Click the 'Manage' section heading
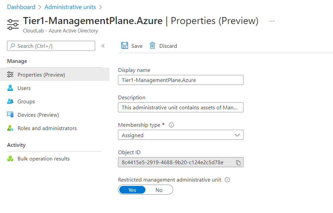 pos(17,61)
